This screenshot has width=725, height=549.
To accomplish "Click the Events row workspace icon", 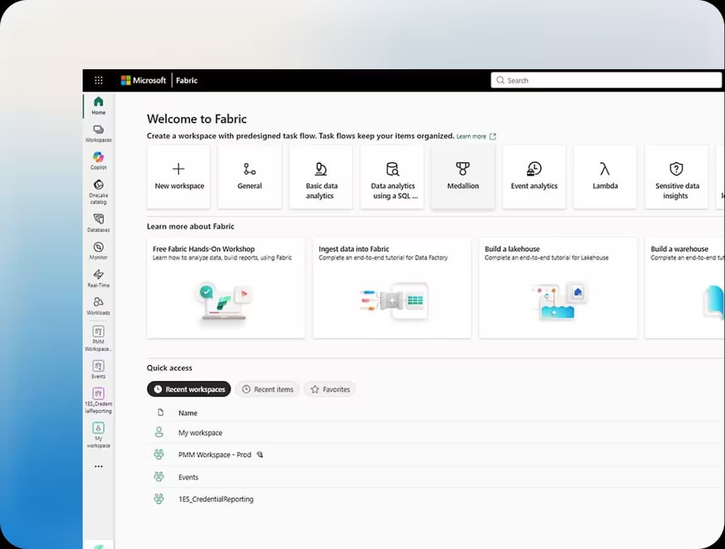I will click(159, 477).
